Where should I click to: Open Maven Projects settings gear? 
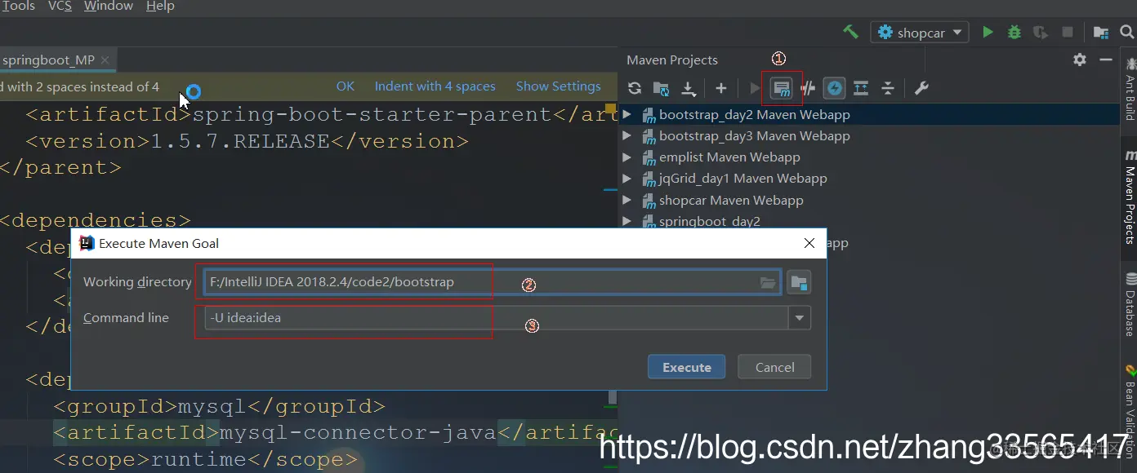pyautogui.click(x=1080, y=60)
